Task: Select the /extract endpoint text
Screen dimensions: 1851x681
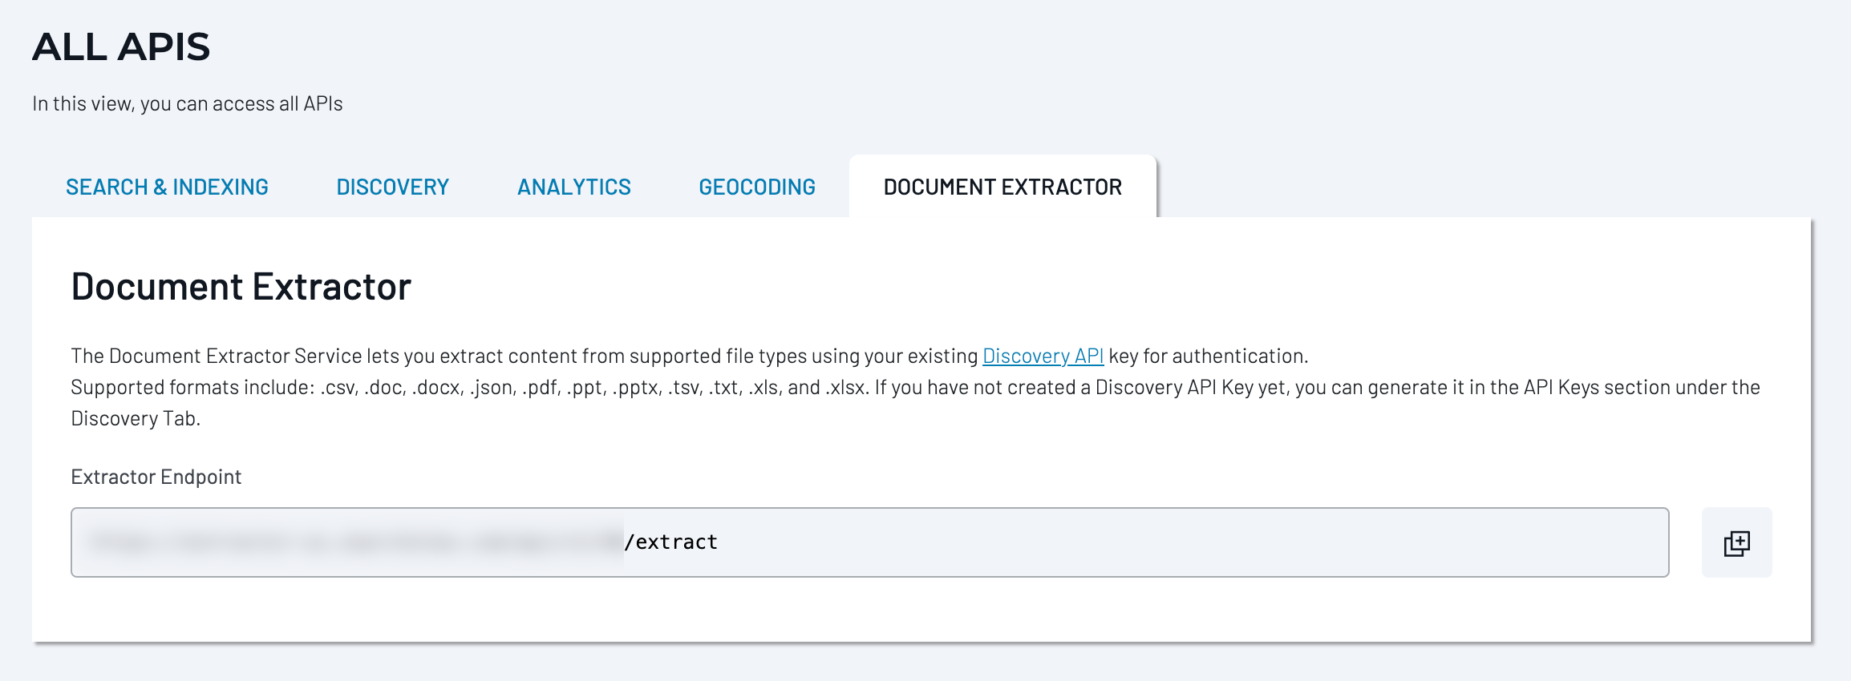Action: (672, 542)
